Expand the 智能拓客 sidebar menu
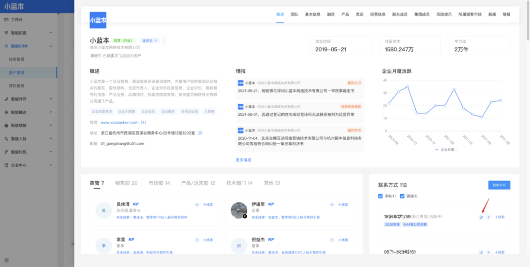Screen dimensions: 530x267 [51, 33]
